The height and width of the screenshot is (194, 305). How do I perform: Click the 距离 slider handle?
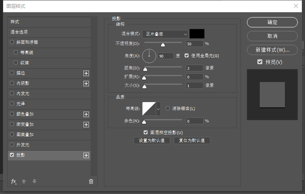point(145,69)
